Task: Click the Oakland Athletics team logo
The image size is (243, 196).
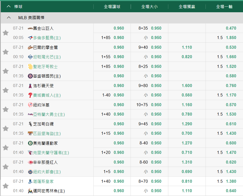Action: click(30, 143)
